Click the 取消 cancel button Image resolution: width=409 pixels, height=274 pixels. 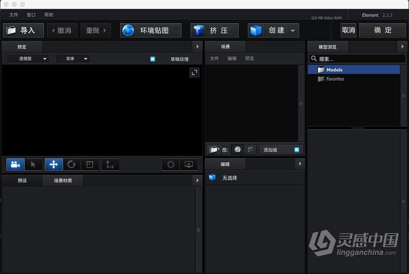point(348,31)
